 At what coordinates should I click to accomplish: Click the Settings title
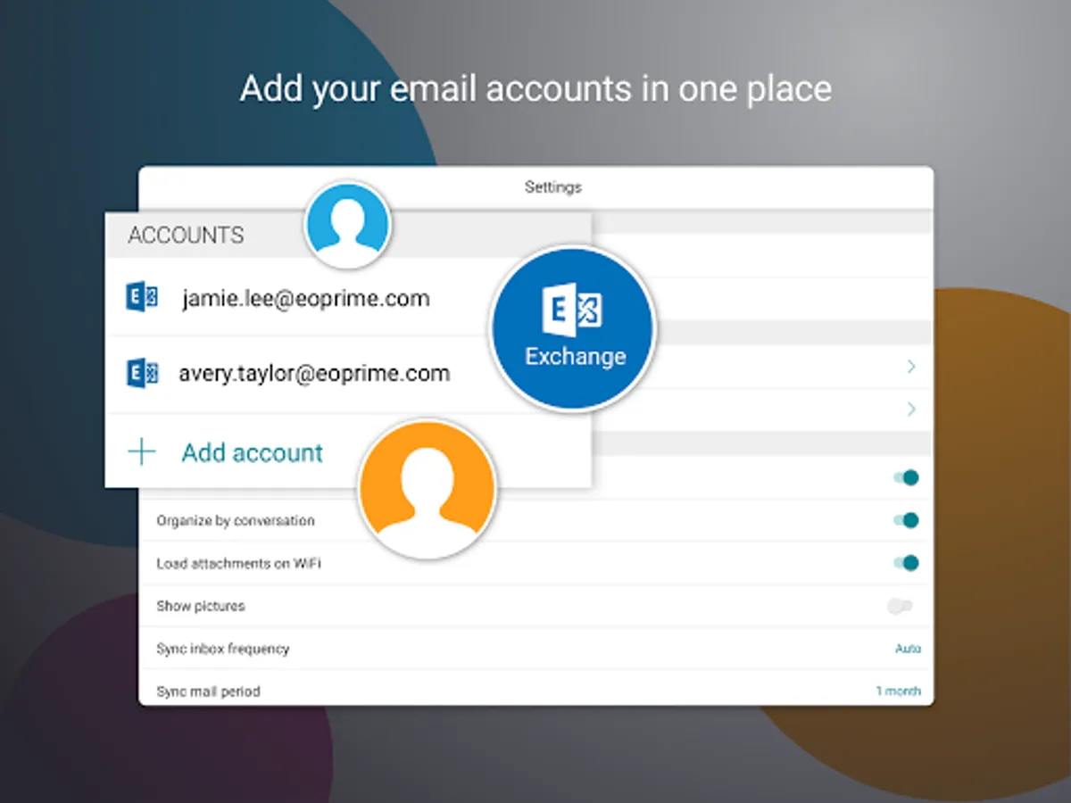553,187
